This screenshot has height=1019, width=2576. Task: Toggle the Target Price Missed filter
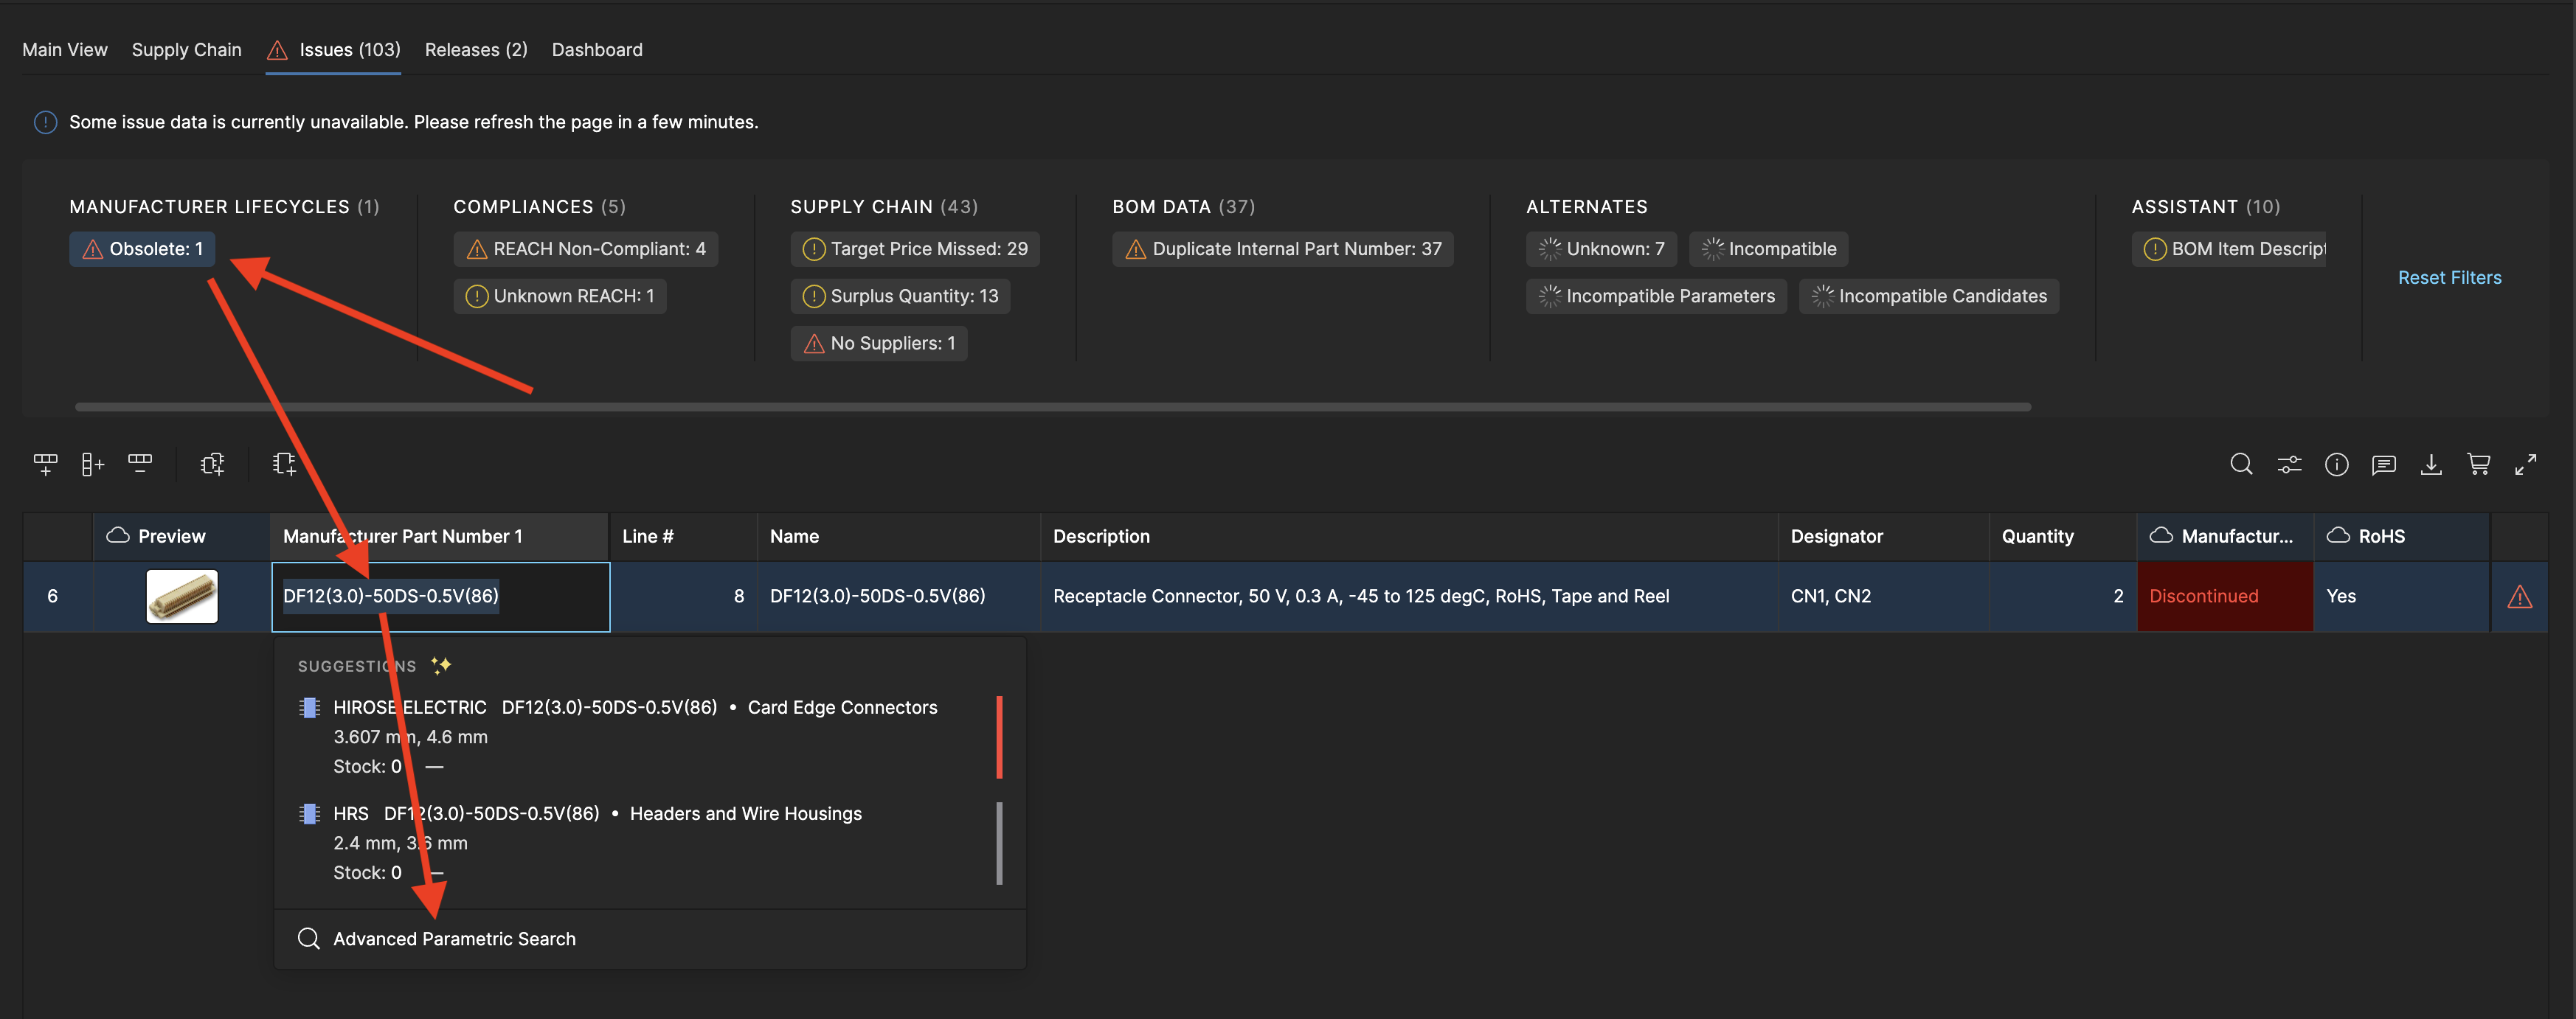[x=914, y=249]
